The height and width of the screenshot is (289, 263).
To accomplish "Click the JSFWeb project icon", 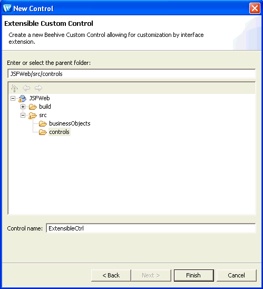I will click(x=23, y=99).
